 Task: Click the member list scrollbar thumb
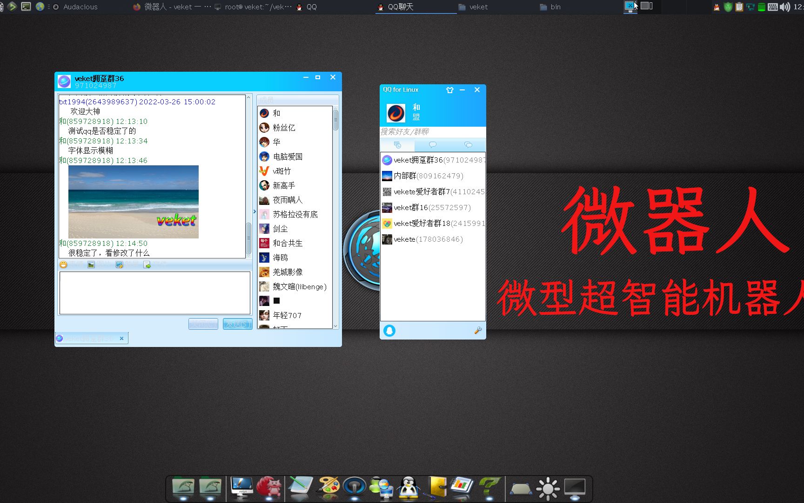(x=335, y=120)
